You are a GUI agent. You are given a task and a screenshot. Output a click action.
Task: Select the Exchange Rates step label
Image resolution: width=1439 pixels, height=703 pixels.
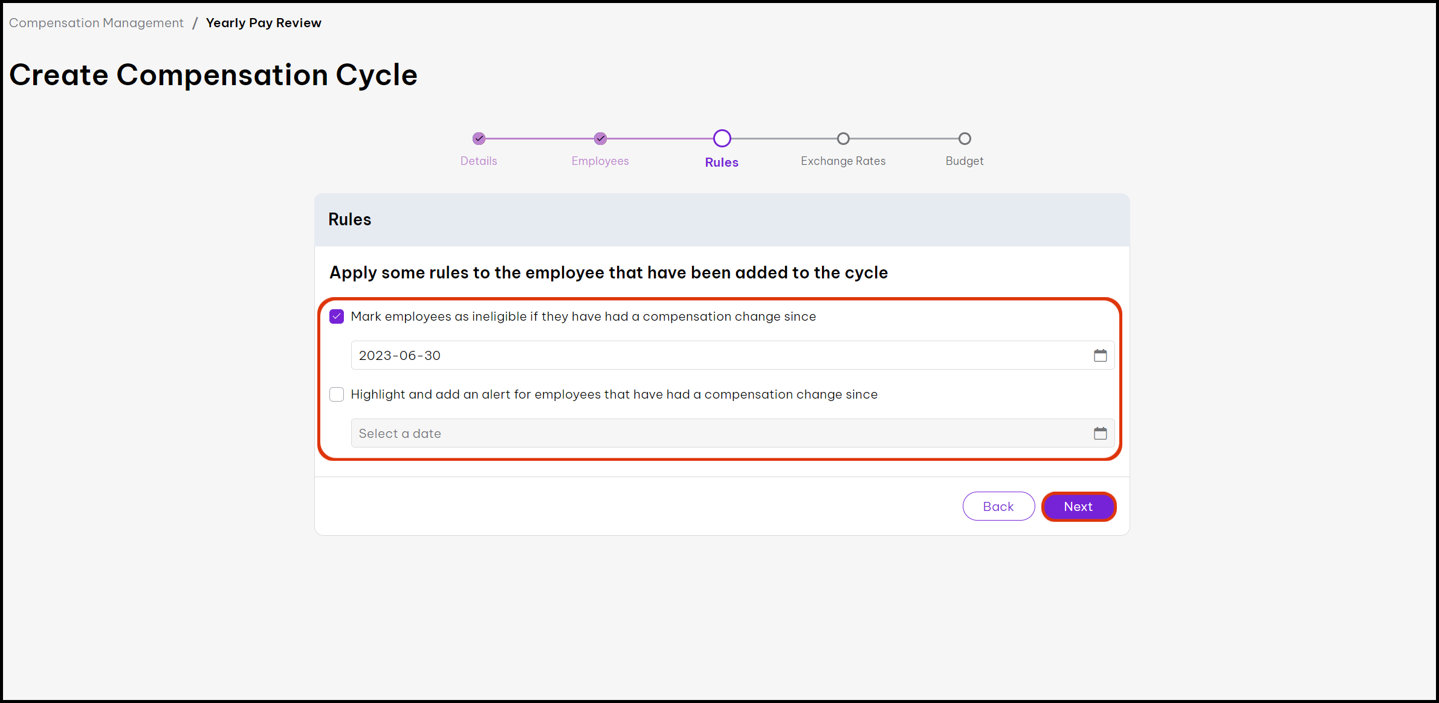click(843, 161)
